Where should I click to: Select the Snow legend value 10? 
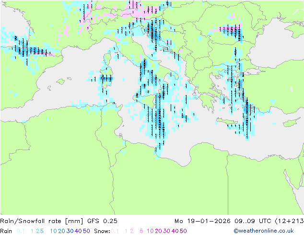[x=150, y=231]
